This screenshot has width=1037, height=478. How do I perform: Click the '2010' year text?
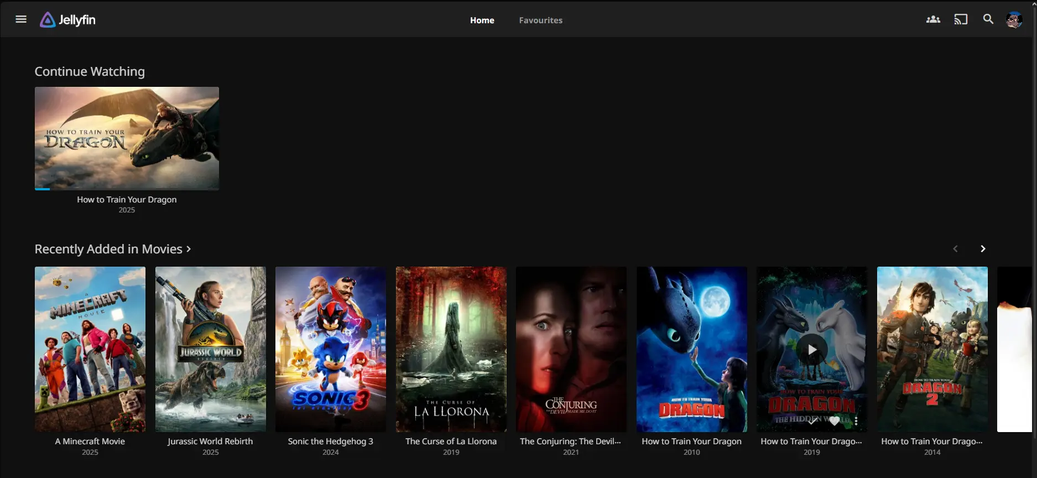691,453
